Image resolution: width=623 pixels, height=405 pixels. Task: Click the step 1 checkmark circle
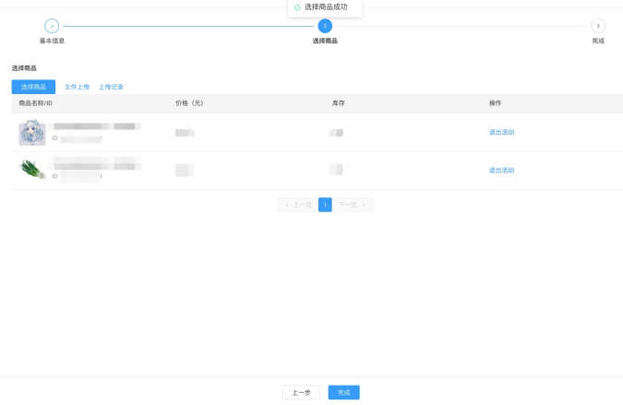click(52, 26)
